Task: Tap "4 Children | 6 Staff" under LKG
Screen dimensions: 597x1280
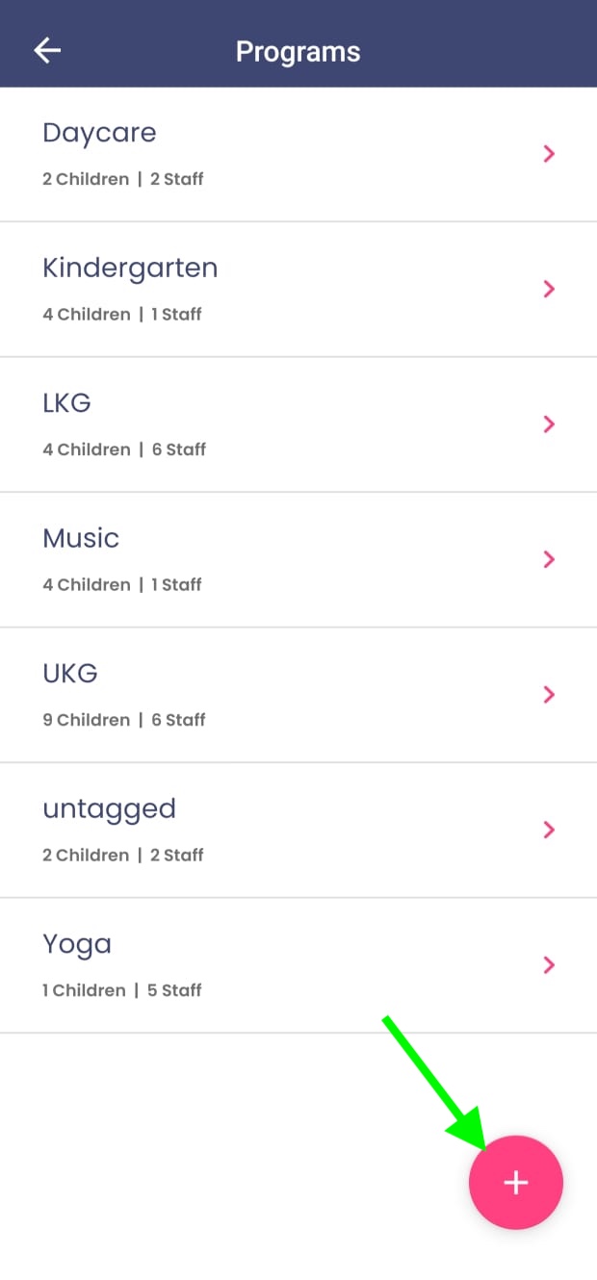Action: [124, 449]
